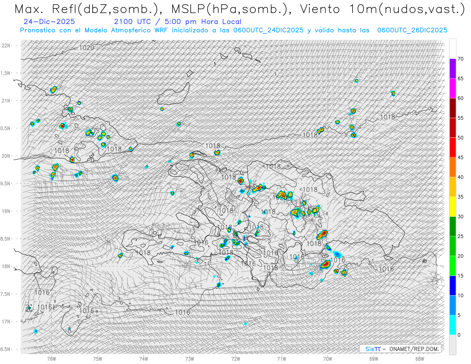The height and width of the screenshot is (364, 471).
Task: Select the 73W longitude axis label
Action: pos(190,359)
